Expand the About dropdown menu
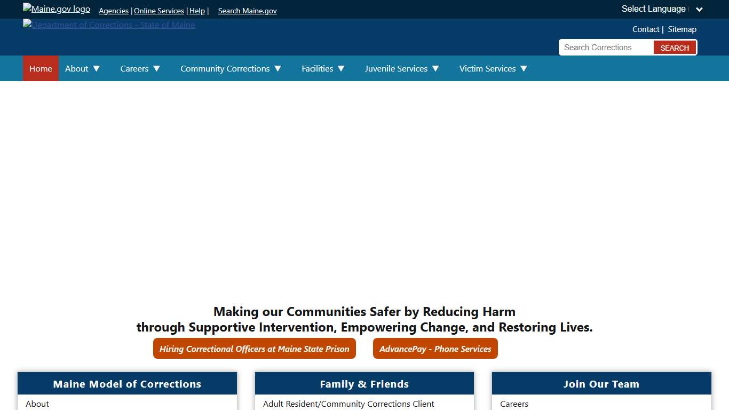 click(83, 68)
